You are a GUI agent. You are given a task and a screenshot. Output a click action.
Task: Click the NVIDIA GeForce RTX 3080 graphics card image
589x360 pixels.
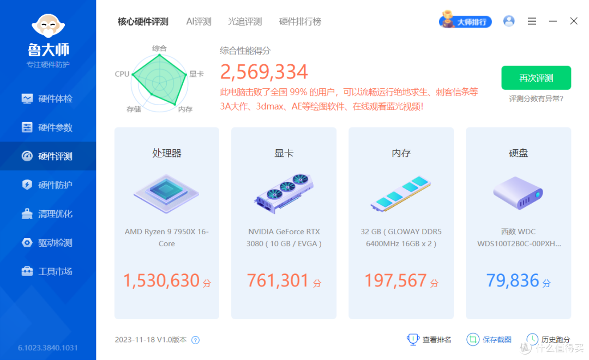(284, 193)
